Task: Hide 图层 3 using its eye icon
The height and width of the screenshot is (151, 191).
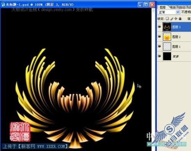Action: 159,27
